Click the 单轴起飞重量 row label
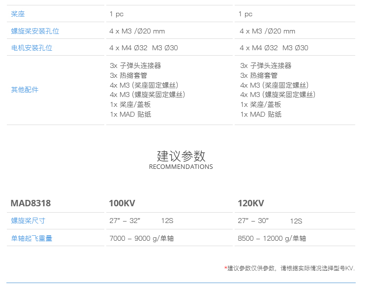This screenshot has width=369, height=288. tap(31, 238)
